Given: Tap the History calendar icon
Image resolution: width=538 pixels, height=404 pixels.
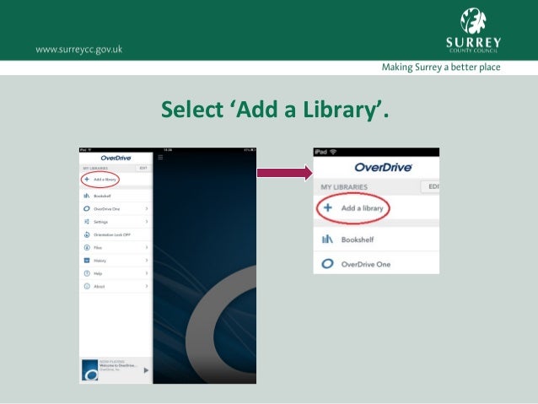Looking at the screenshot, I should tap(87, 261).
